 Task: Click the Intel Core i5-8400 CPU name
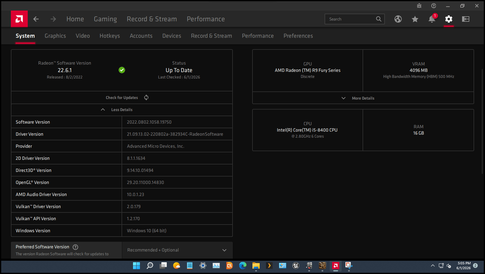307,130
